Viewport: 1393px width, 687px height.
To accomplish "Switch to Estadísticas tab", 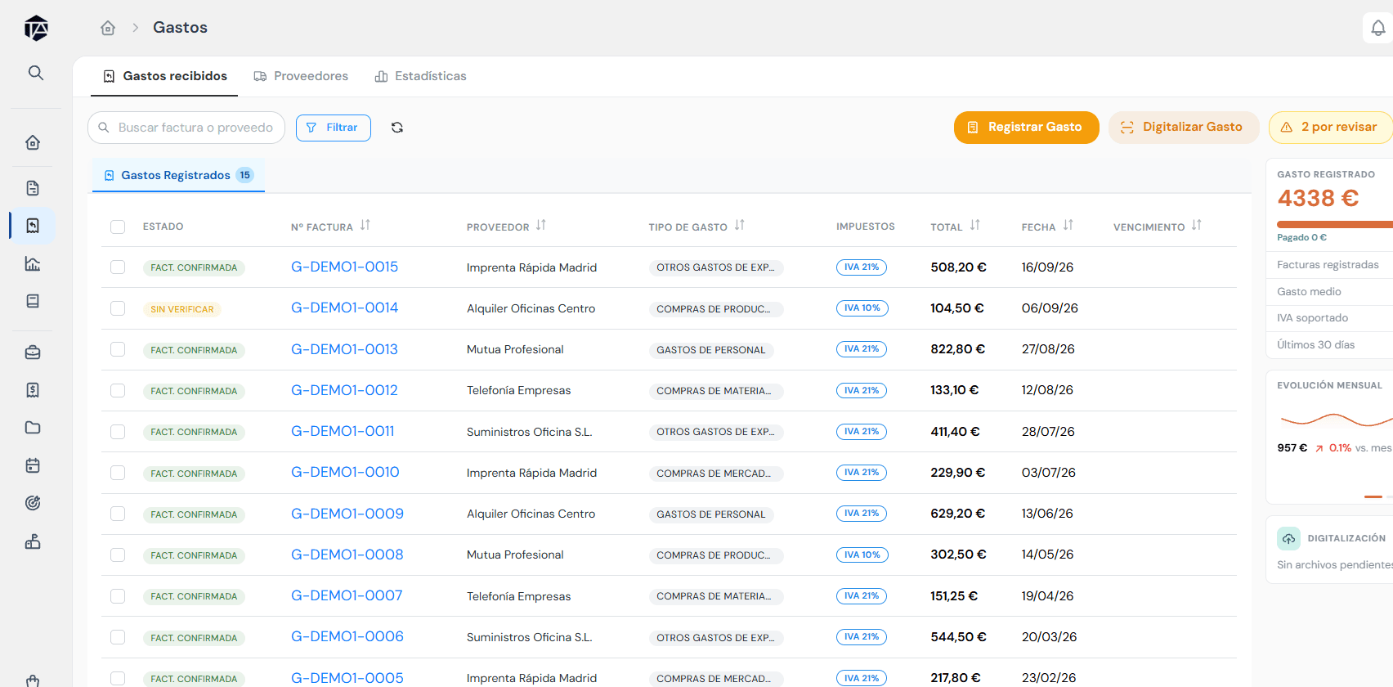I will coord(420,76).
